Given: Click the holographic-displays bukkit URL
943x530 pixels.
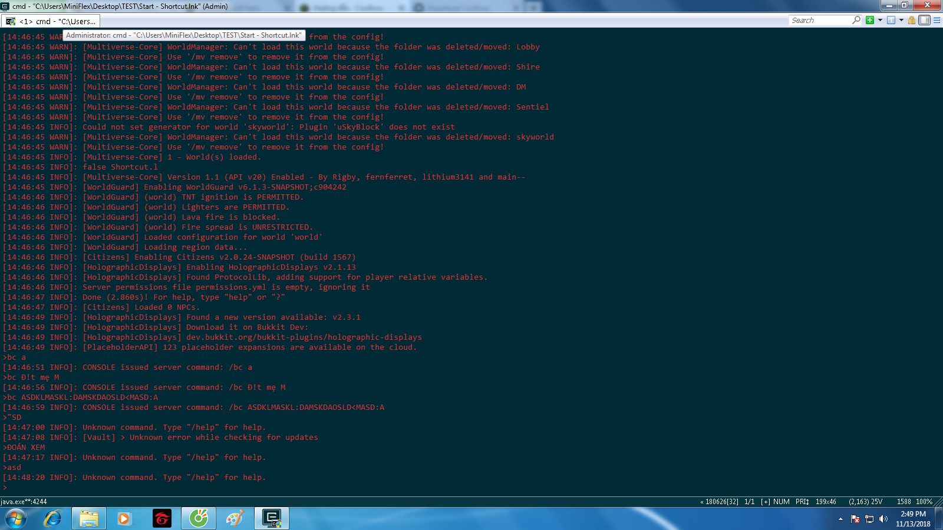Looking at the screenshot, I should tap(304, 337).
